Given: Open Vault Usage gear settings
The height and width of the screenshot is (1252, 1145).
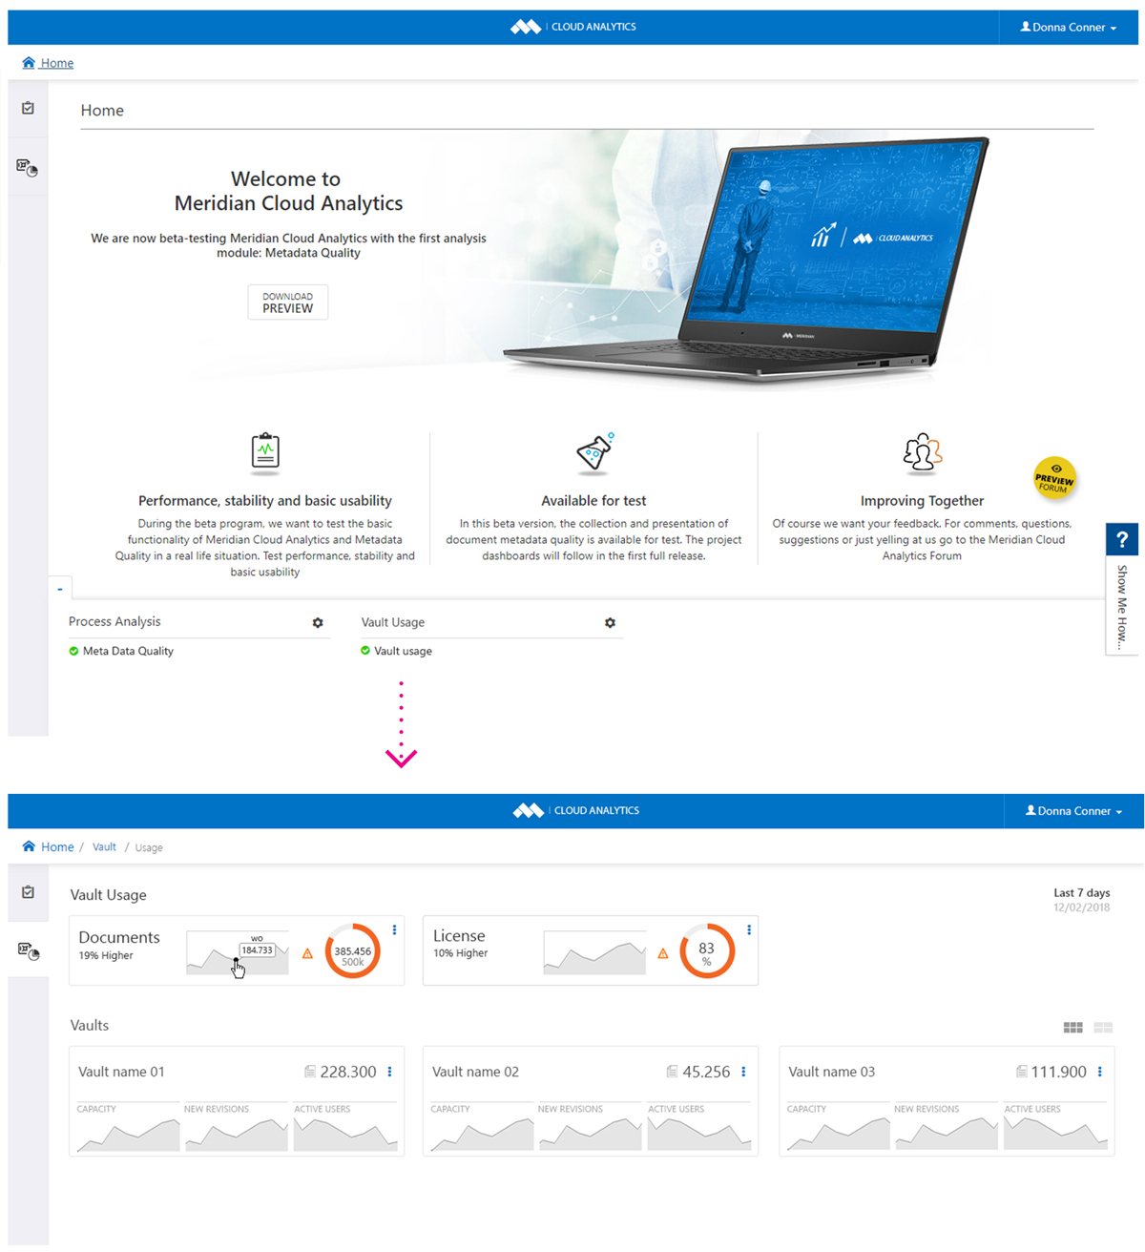Looking at the screenshot, I should [x=610, y=623].
